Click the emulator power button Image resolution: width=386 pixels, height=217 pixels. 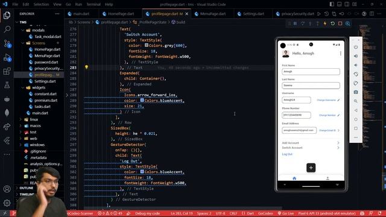(x=356, y=47)
